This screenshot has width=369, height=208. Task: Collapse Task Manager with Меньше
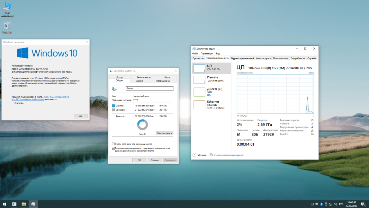pos(200,155)
